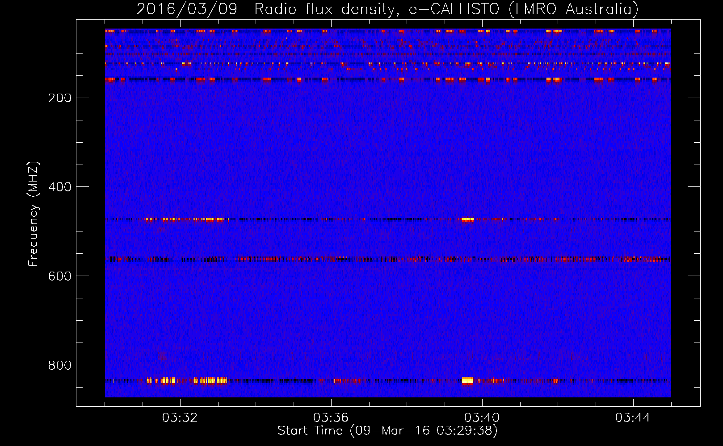Select the 'Frequency (MHZ)' y-axis label
This screenshot has width=723, height=446.
tap(34, 214)
